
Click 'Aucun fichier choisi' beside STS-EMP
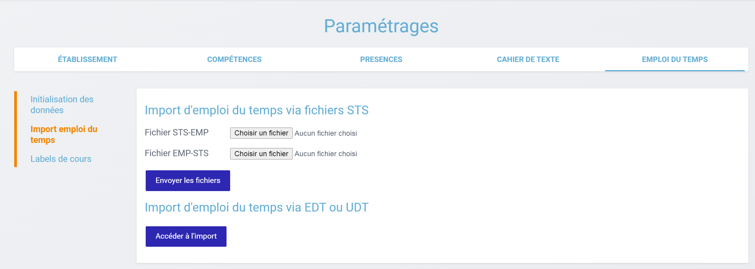[325, 133]
